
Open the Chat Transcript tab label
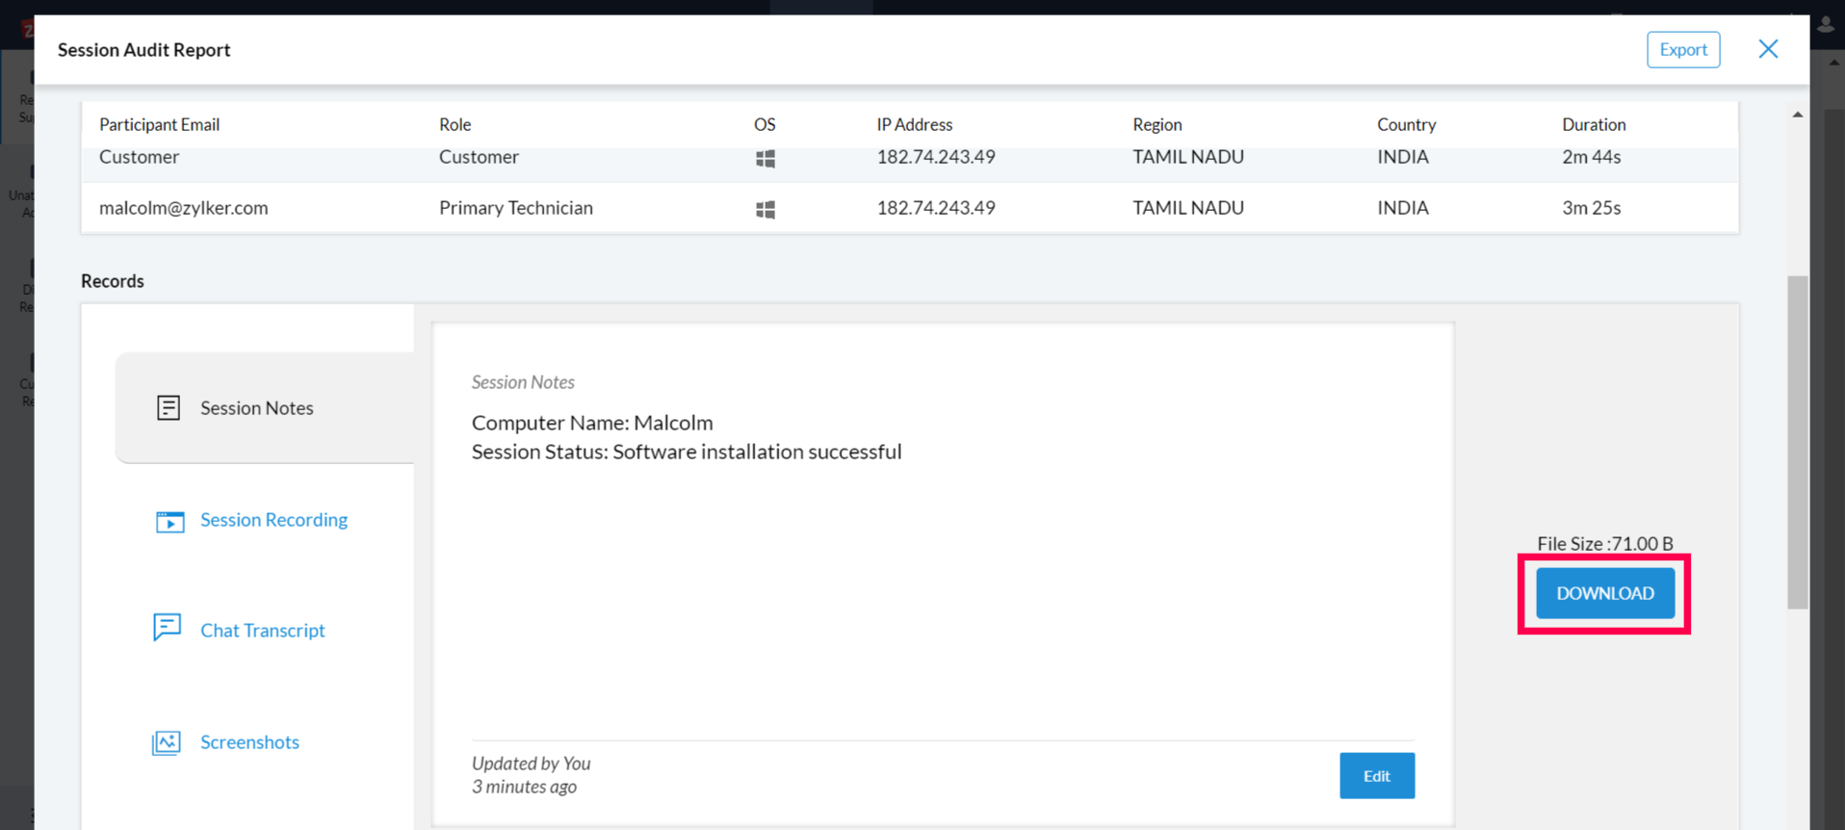(x=262, y=631)
